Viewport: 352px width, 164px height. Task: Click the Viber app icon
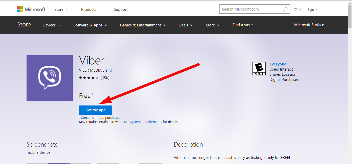click(x=49, y=78)
